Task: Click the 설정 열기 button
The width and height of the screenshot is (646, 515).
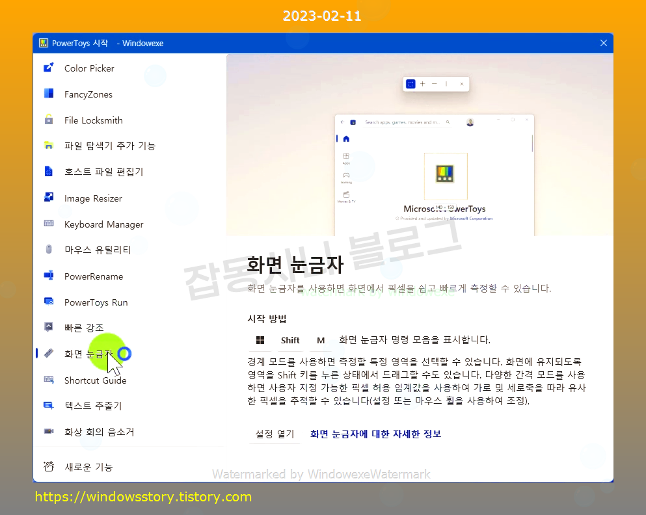Action: pyautogui.click(x=275, y=434)
